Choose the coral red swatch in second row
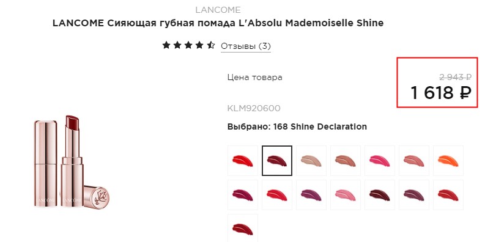This screenshot has height=242, width=496. pyautogui.click(x=277, y=195)
